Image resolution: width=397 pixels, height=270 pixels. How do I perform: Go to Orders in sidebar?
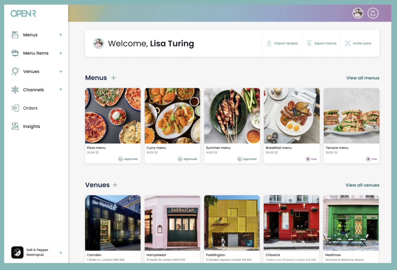tap(30, 108)
